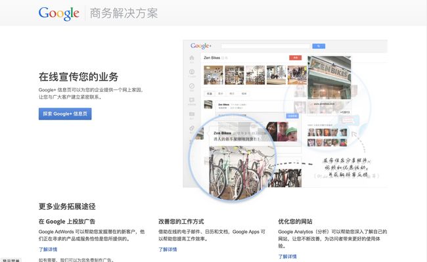Click the Google Analytics description paragraph
The height and width of the screenshot is (262, 427).
pyautogui.click(x=332, y=238)
